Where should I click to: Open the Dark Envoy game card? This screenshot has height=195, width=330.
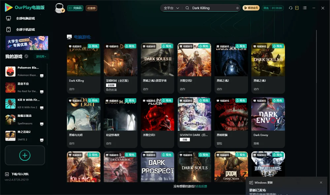[268, 123]
